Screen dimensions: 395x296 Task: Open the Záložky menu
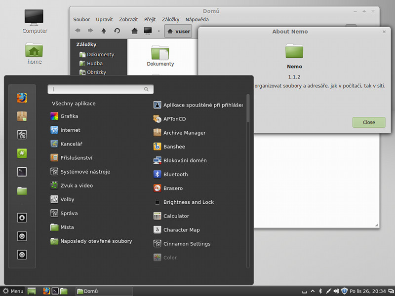point(170,19)
